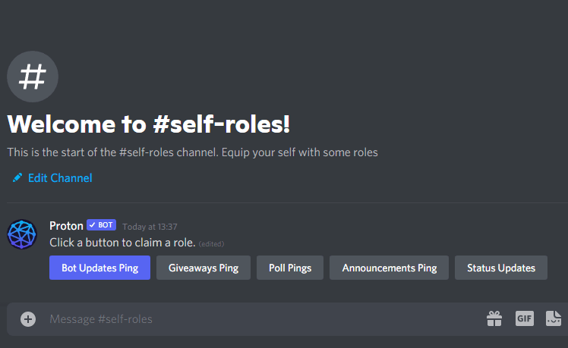Image resolution: width=568 pixels, height=348 pixels.
Task: Open the Nitro gift icon
Action: [x=494, y=319]
